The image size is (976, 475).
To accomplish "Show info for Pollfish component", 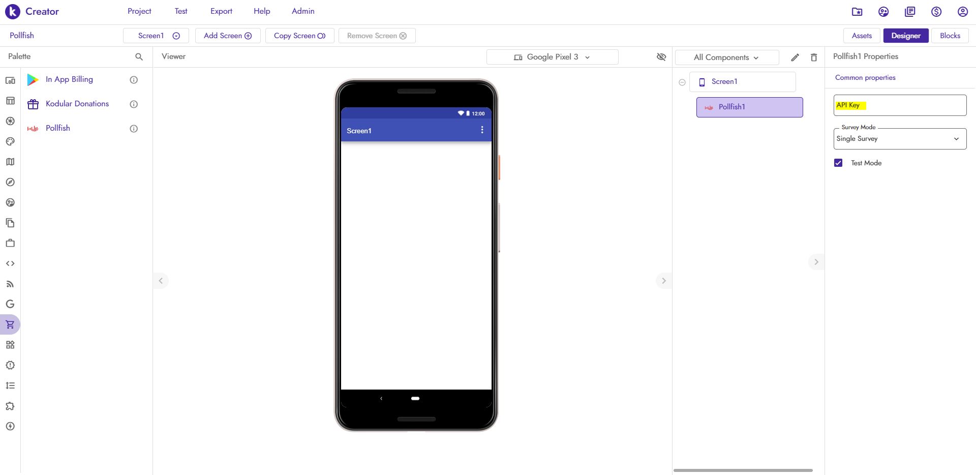I will (134, 129).
